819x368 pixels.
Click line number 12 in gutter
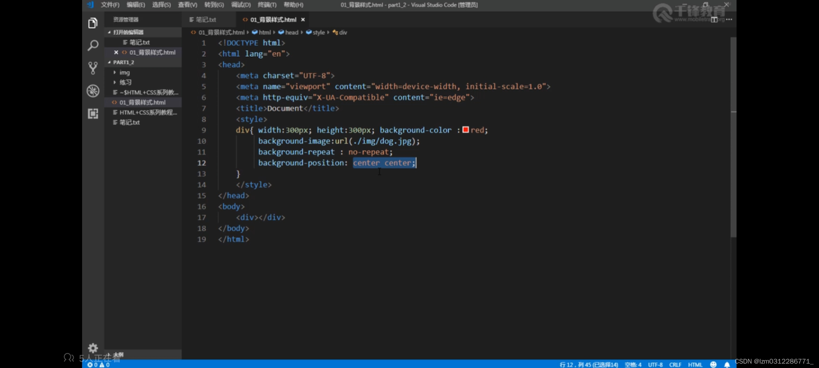[202, 163]
